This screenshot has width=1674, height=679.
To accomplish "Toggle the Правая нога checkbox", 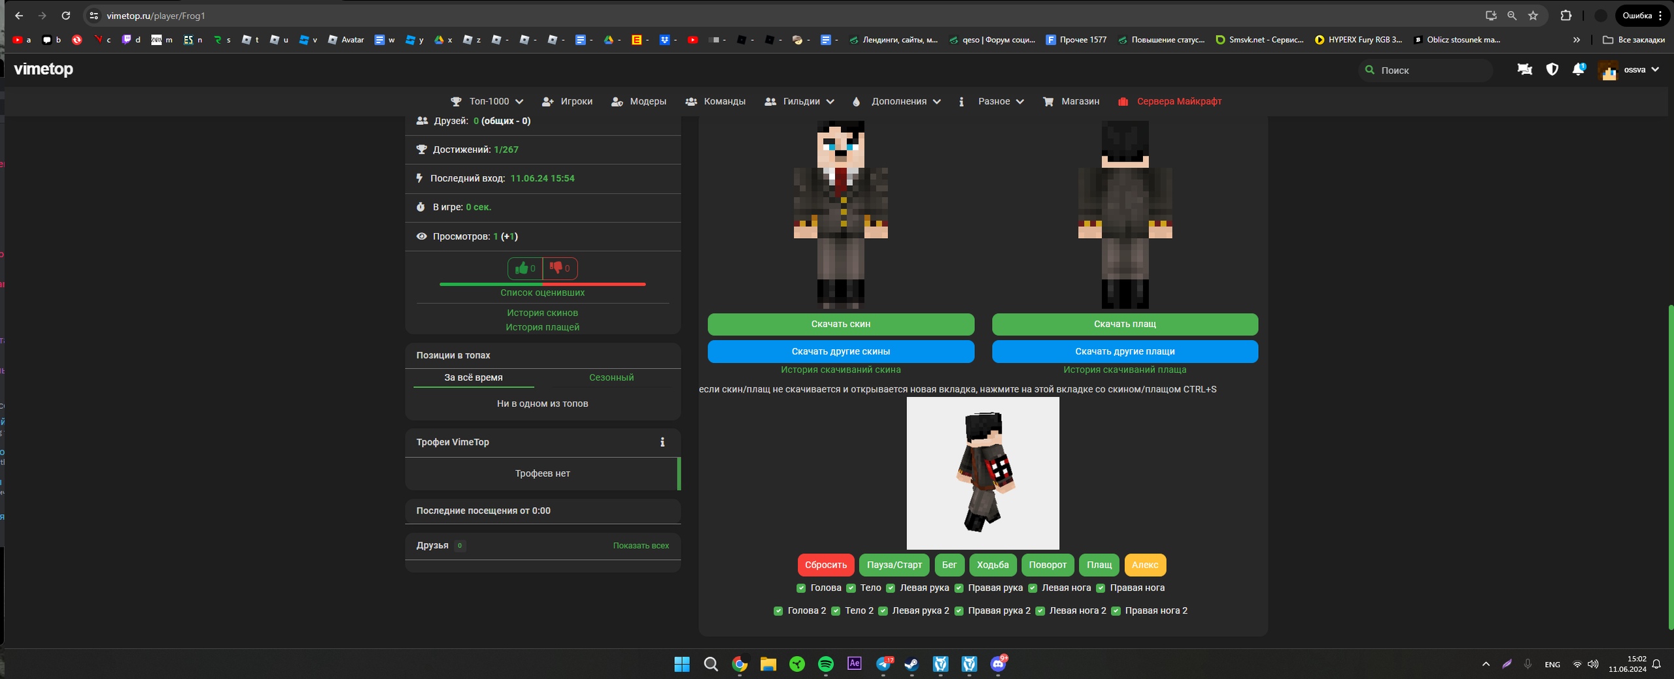I will click(1101, 588).
